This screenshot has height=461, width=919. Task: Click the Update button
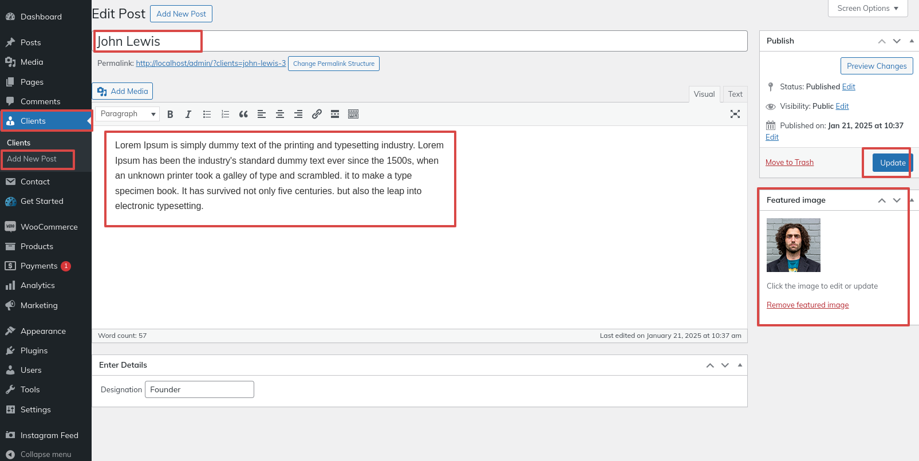[x=893, y=163]
